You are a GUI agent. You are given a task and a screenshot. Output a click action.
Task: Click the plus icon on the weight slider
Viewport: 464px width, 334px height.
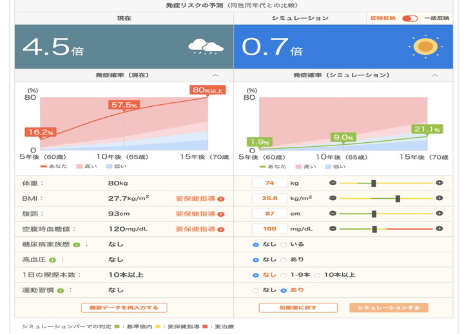[x=440, y=183]
